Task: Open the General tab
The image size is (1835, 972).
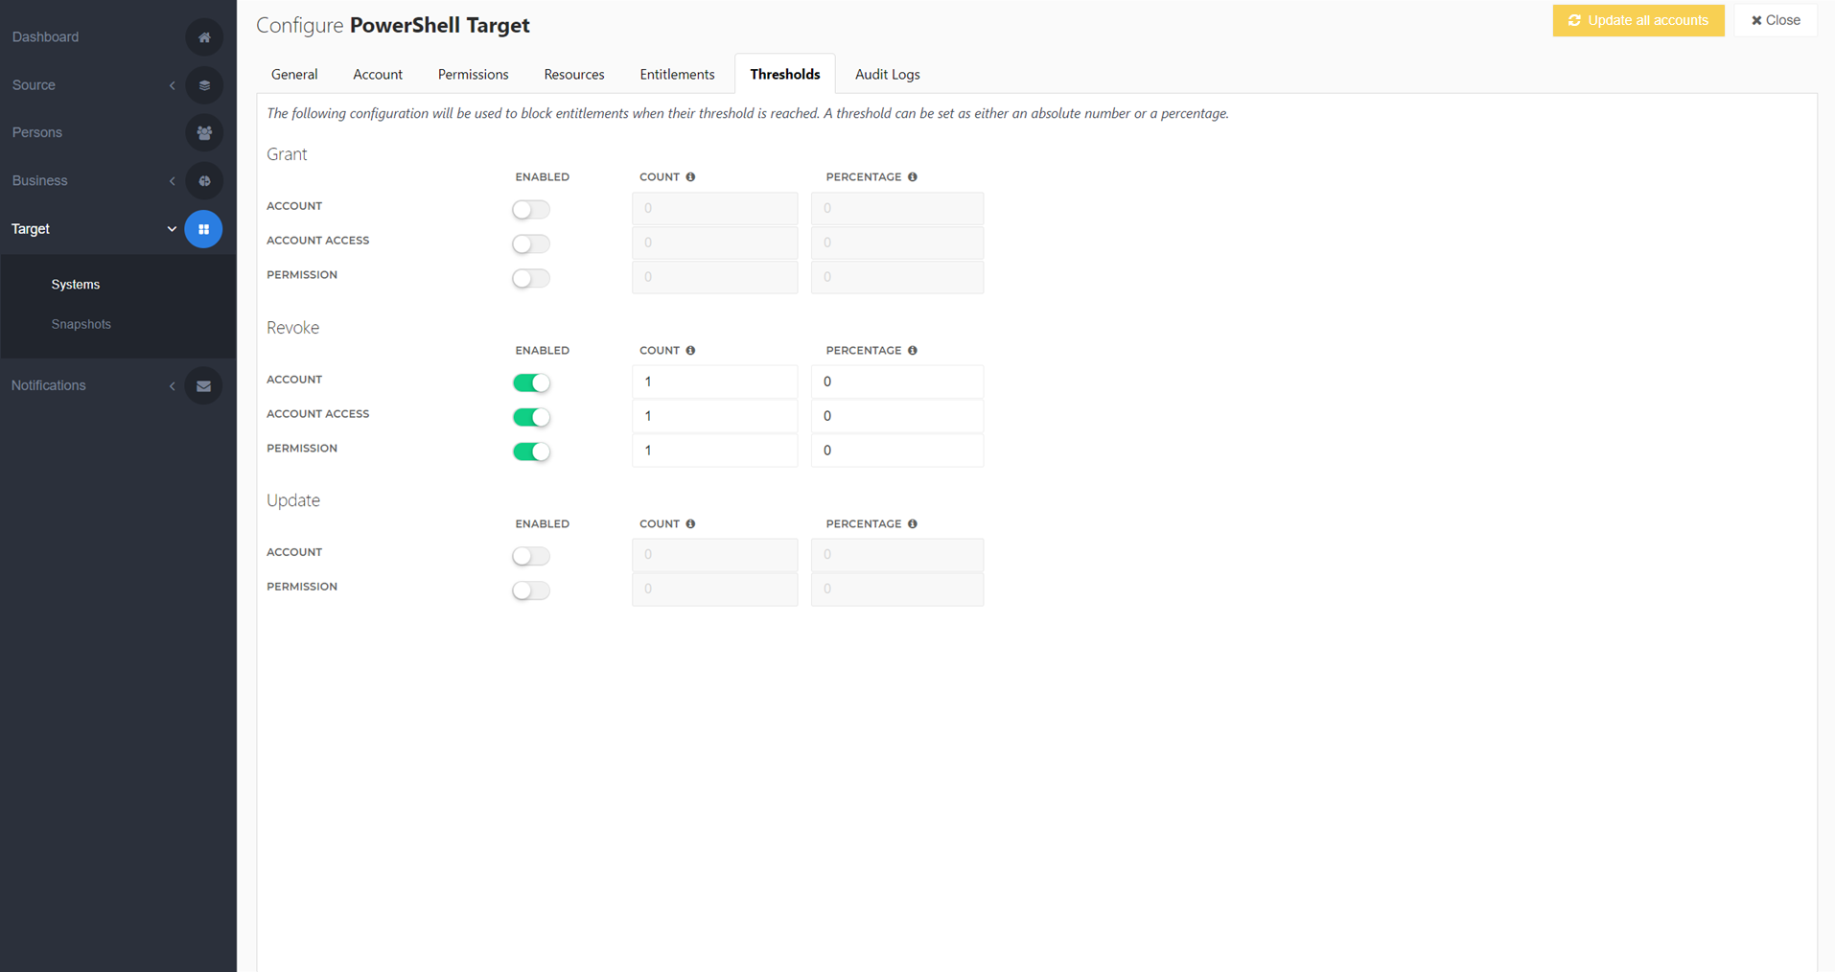Action: pos(294,75)
